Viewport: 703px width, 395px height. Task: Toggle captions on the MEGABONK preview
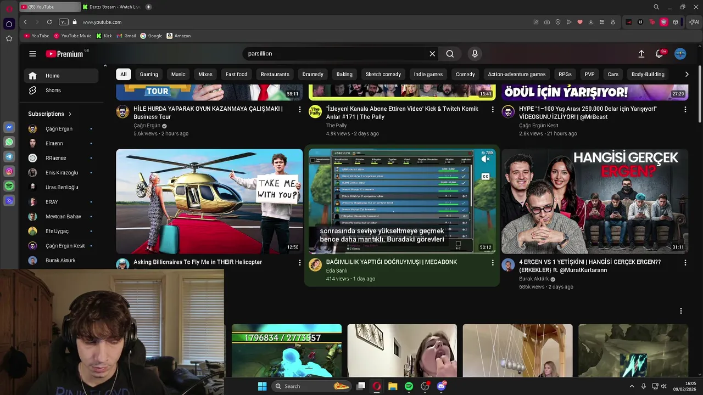point(486,177)
